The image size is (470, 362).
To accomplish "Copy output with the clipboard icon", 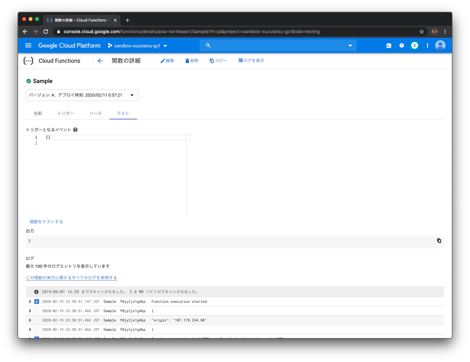I will pyautogui.click(x=439, y=241).
